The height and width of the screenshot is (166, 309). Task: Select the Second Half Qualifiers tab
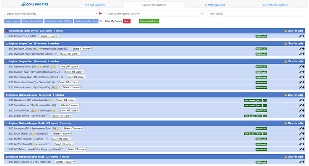coord(154,5)
